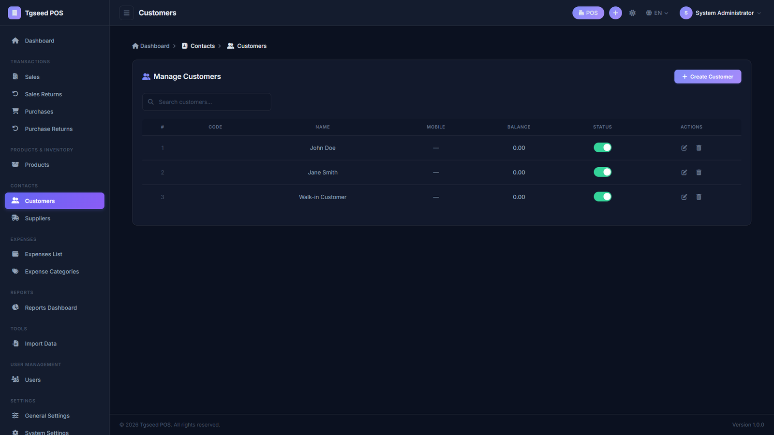Screen dimensions: 774x435
Task: Open Products in the sidebar
Action: click(x=55, y=165)
